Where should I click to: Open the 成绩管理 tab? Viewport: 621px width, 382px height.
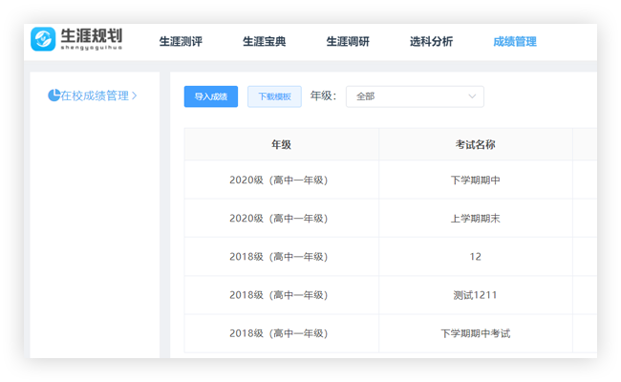click(514, 42)
